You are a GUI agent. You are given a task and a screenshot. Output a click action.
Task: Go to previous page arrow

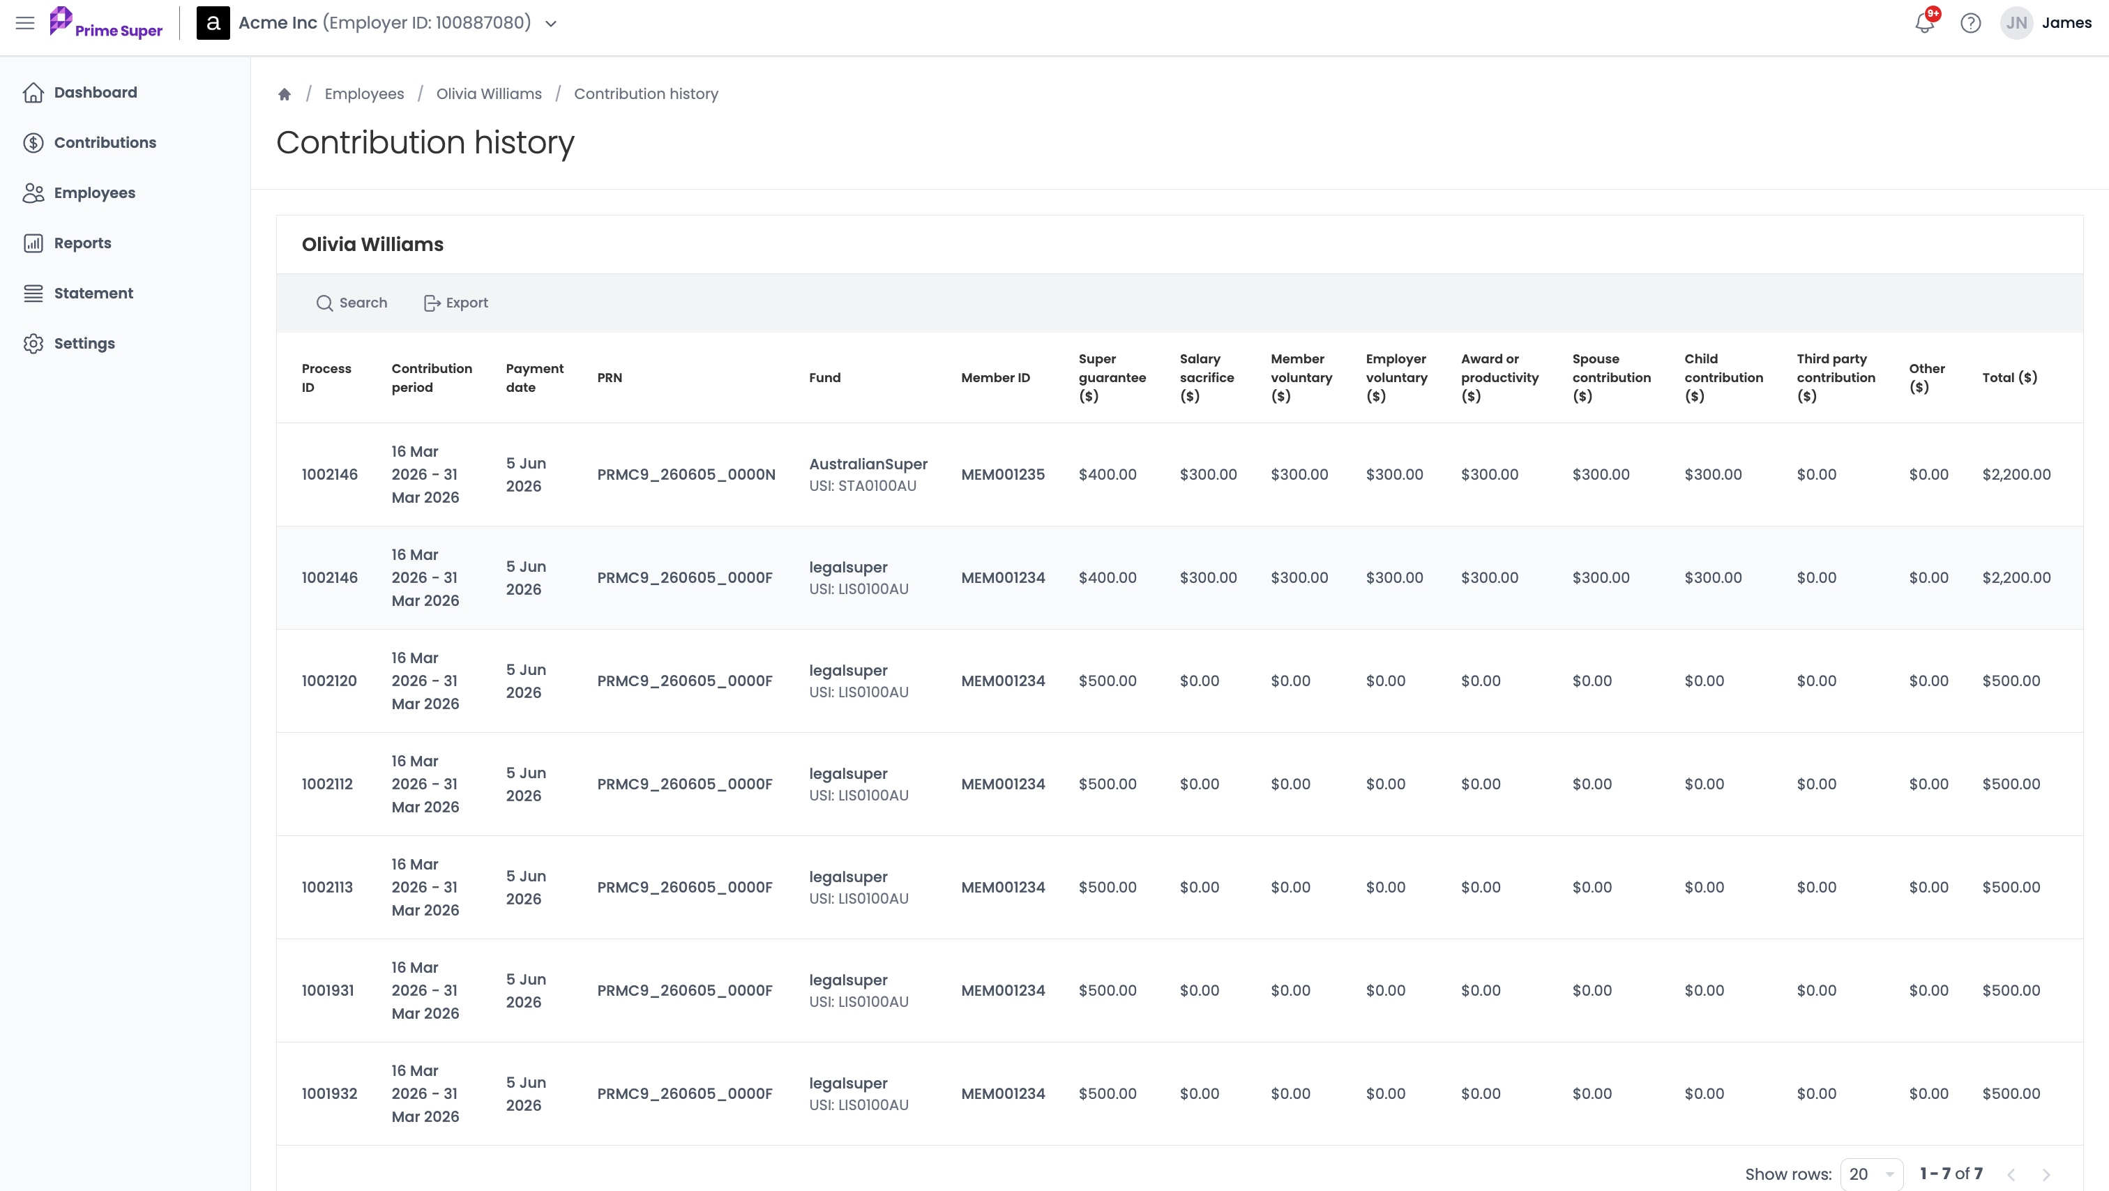point(2011,1174)
